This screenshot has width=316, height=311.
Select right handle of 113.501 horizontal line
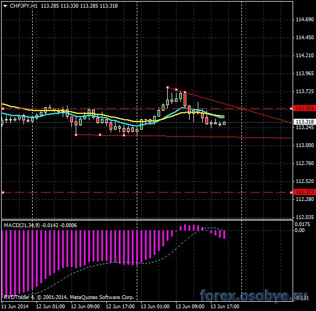(x=291, y=109)
